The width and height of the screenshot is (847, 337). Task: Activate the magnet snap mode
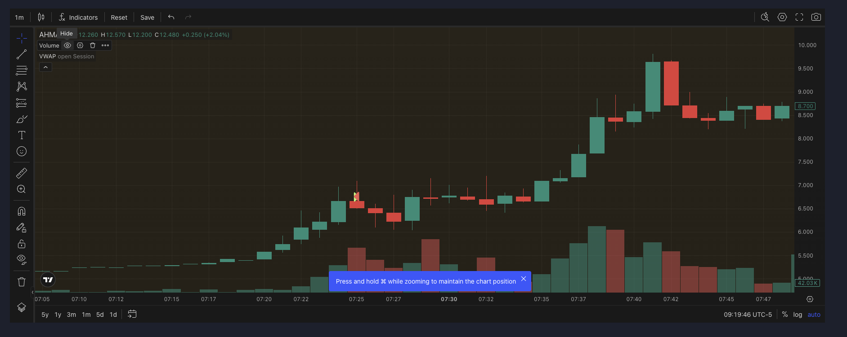point(22,211)
